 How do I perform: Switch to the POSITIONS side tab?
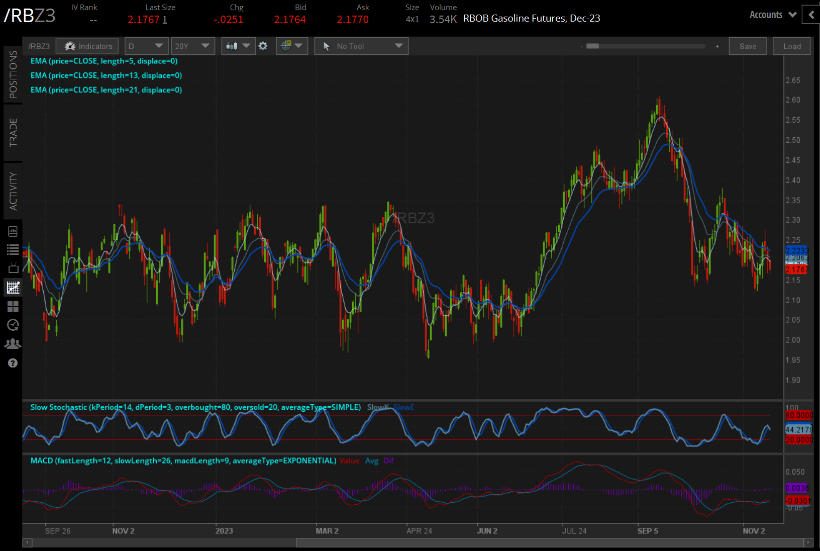[13, 74]
